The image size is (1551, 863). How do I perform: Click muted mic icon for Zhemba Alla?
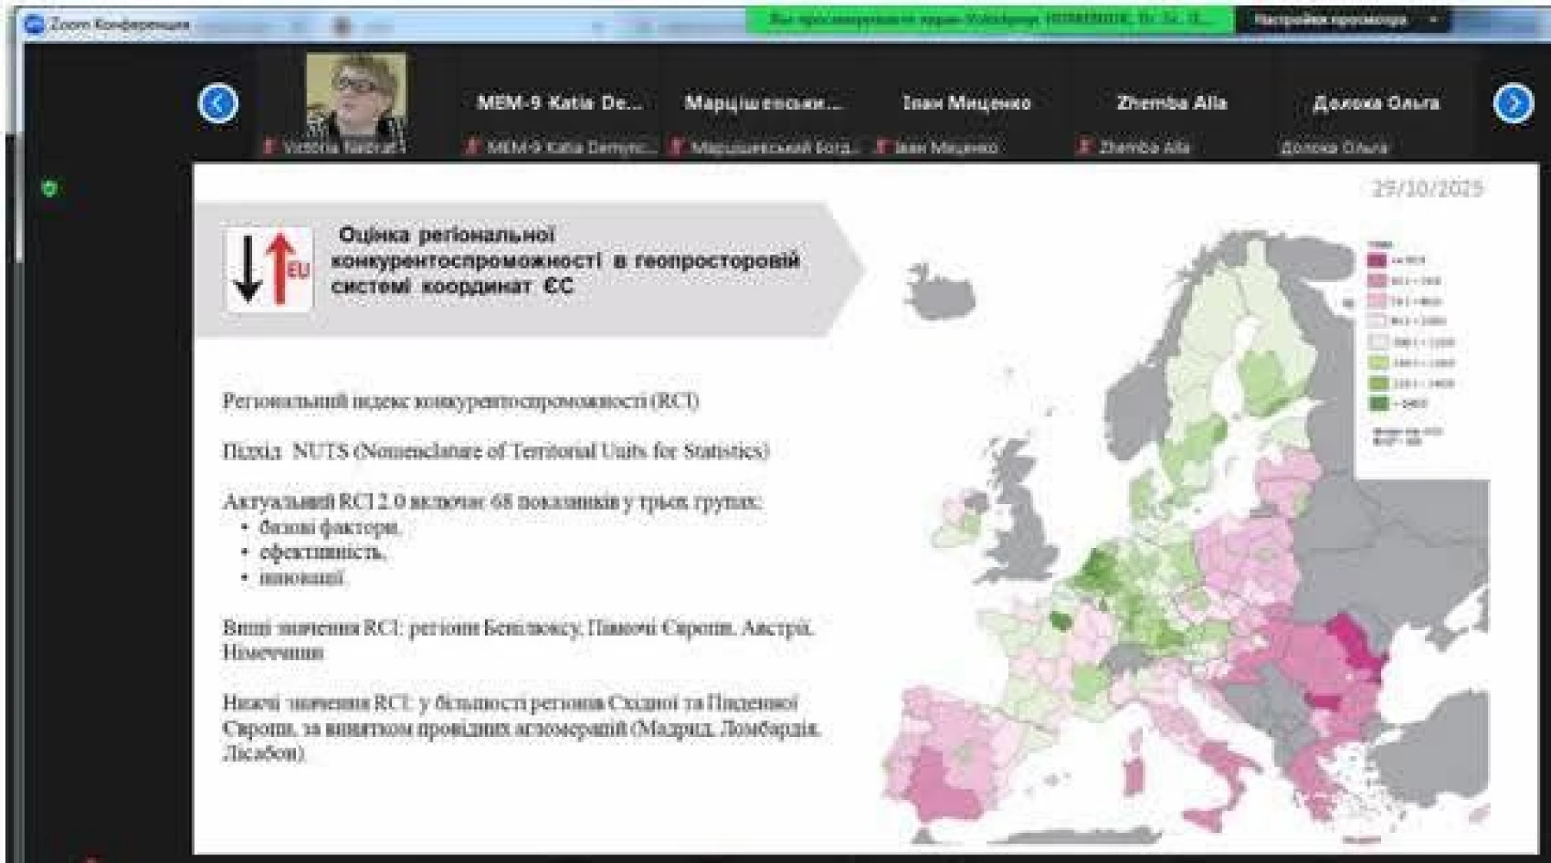point(1084,148)
